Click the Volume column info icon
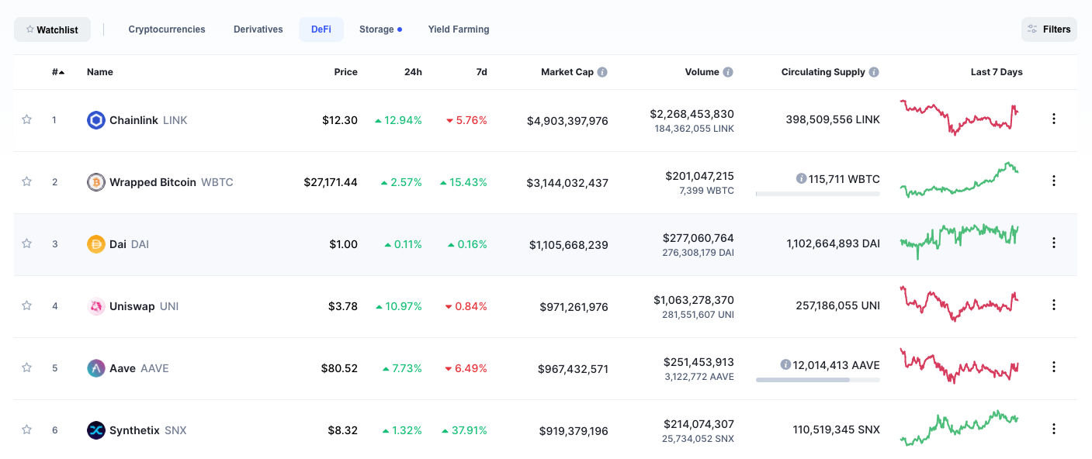1092x459 pixels. pyautogui.click(x=728, y=72)
